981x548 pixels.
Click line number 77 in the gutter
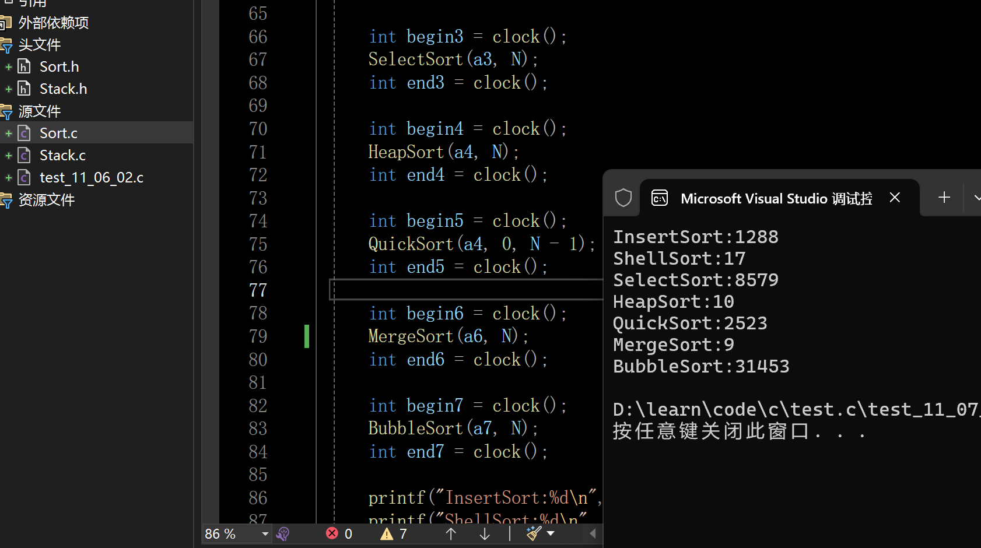pyautogui.click(x=258, y=290)
